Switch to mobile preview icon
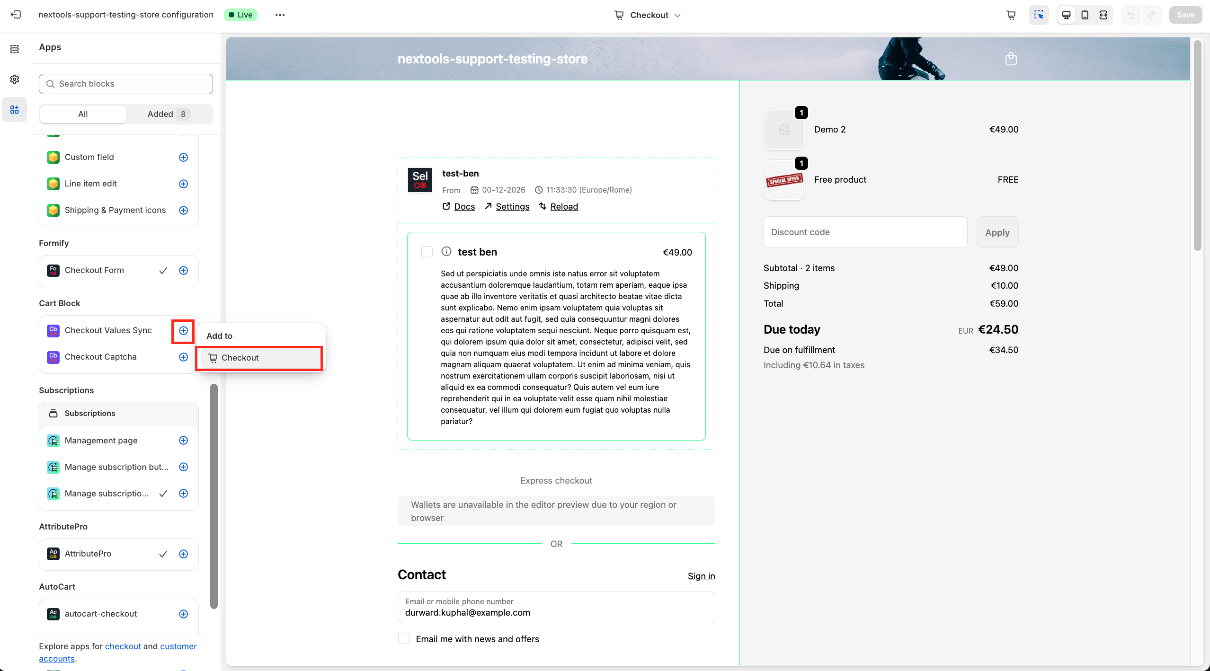This screenshot has height=671, width=1210. tap(1085, 15)
